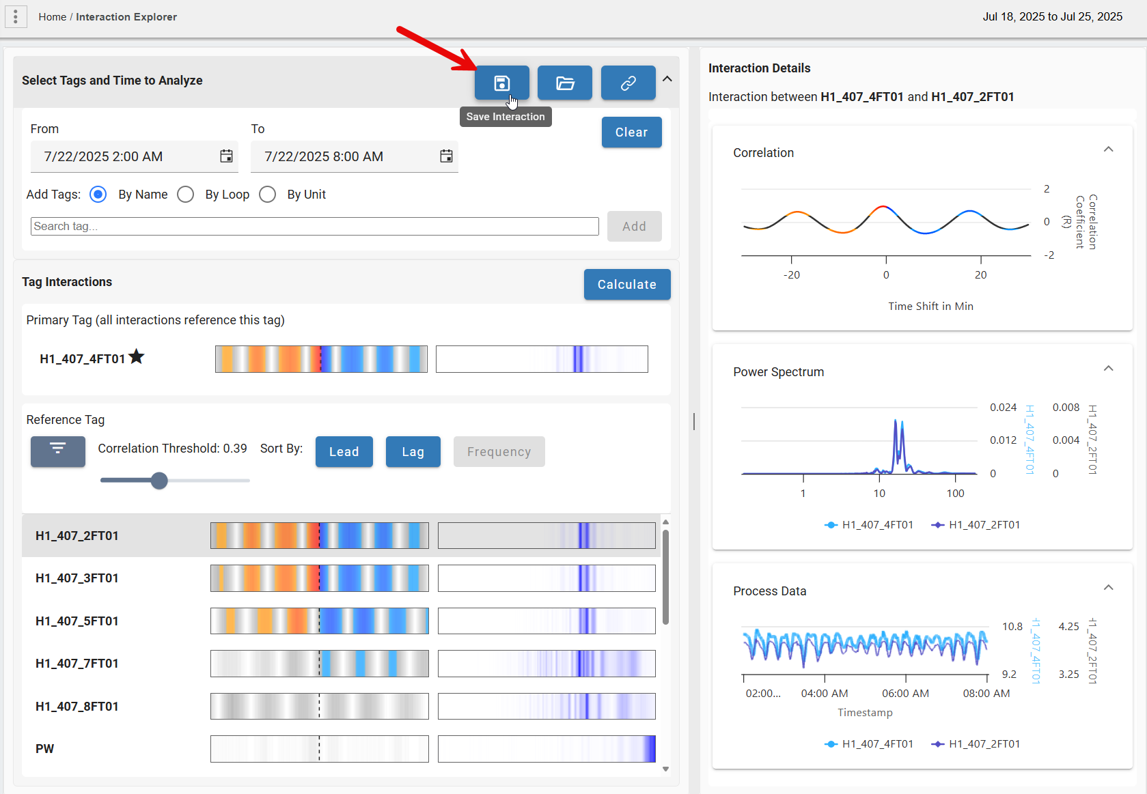
Task: Open the To date calendar picker icon
Action: [x=446, y=156]
